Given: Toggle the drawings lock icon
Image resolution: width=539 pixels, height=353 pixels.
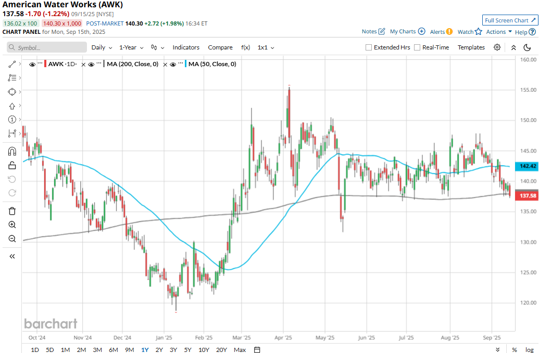Looking at the screenshot, I should pyautogui.click(x=12, y=166).
